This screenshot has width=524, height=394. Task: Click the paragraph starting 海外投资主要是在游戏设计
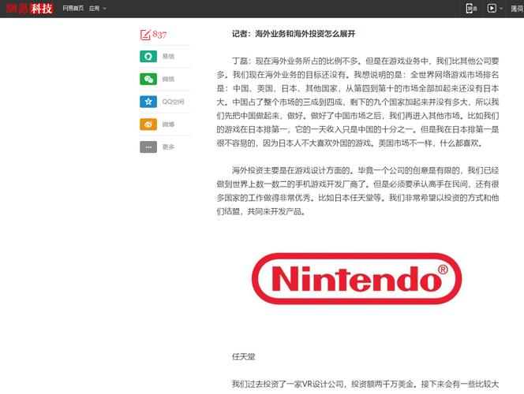tap(357, 191)
